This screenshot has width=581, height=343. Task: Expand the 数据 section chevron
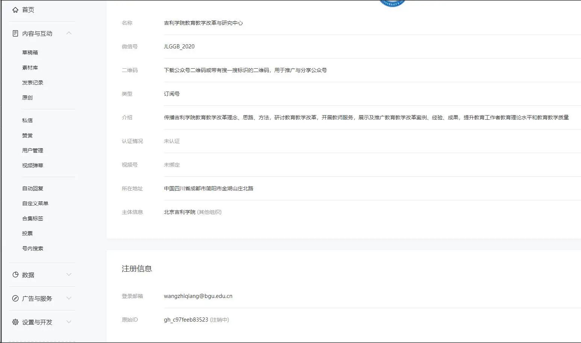click(x=69, y=274)
